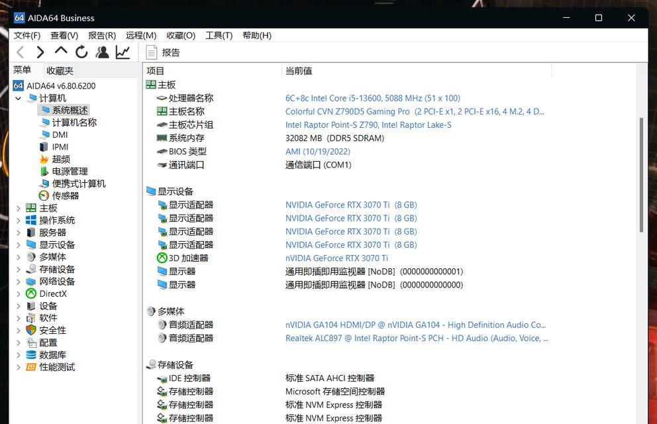The image size is (657, 424).
Task: Expand the 配置 tree node
Action: tap(18, 343)
